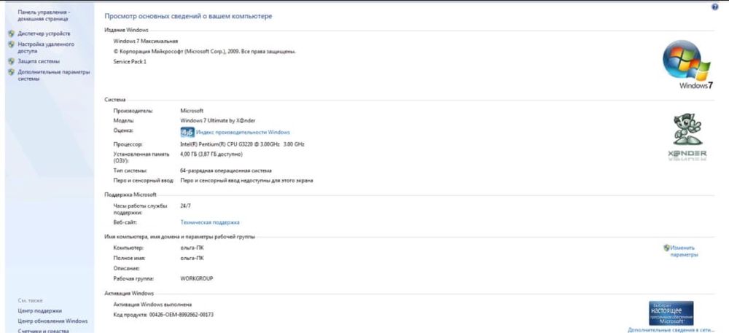Click the installed memory value 4,00 ГБ
Viewport: 729px width, 333px height.
(211, 154)
